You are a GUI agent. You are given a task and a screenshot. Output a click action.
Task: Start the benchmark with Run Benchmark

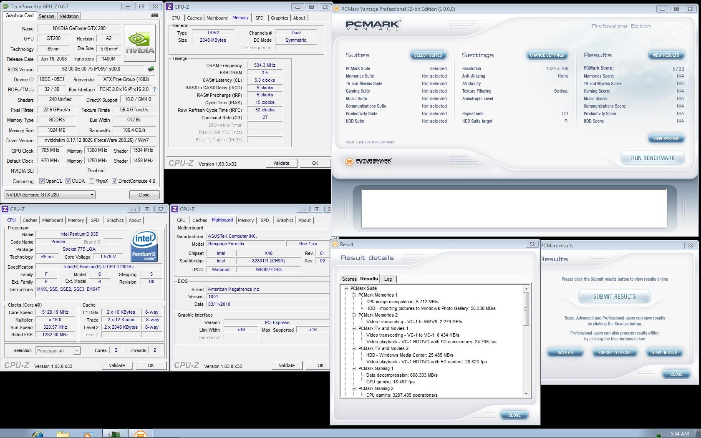(653, 158)
